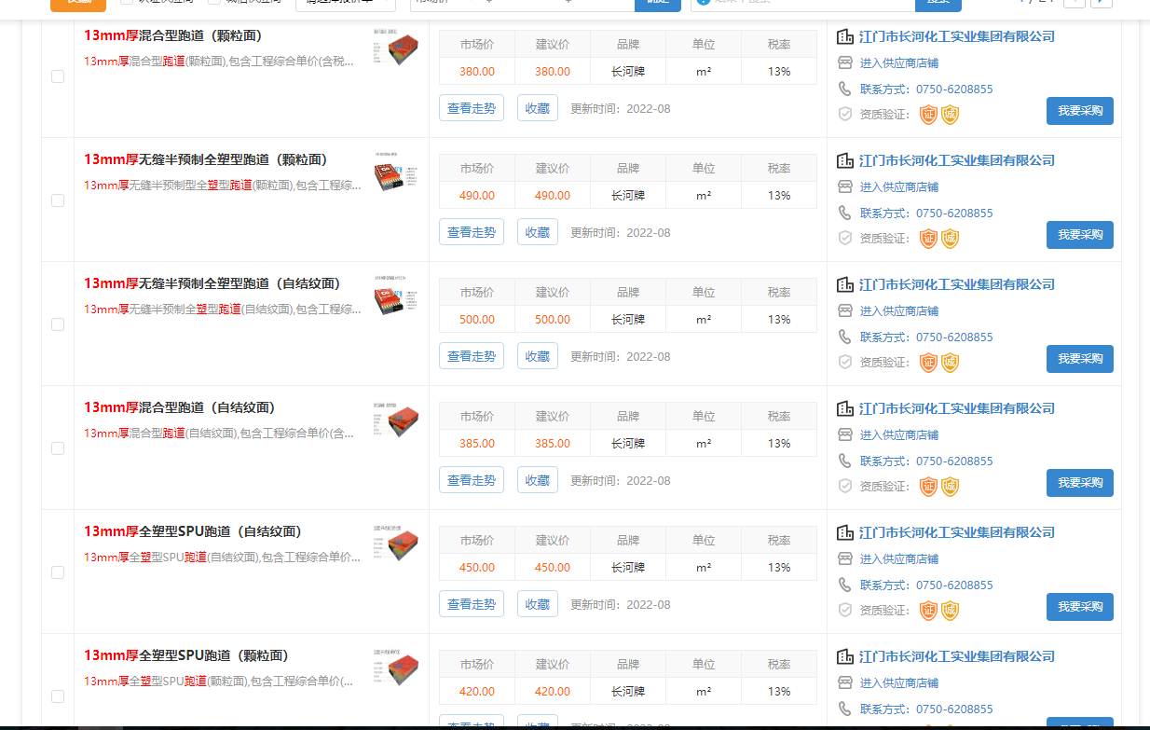Click the company building icon in the 490.00 row
The width and height of the screenshot is (1150, 730).
point(845,160)
